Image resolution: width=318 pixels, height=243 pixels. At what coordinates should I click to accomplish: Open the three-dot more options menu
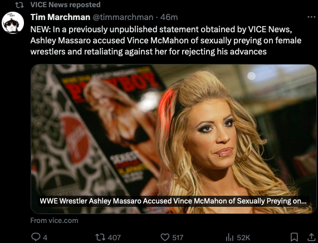click(x=311, y=17)
